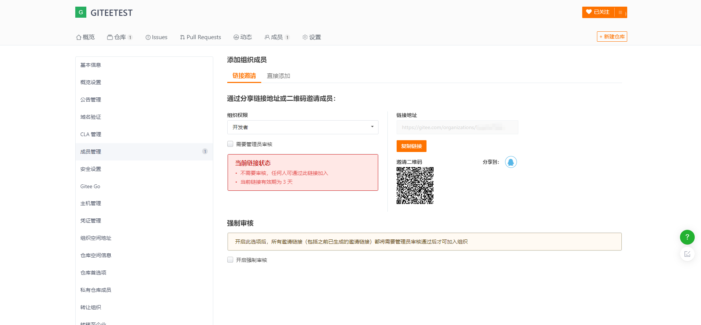
Task: Click the GITEETEST organization name
Action: (111, 13)
